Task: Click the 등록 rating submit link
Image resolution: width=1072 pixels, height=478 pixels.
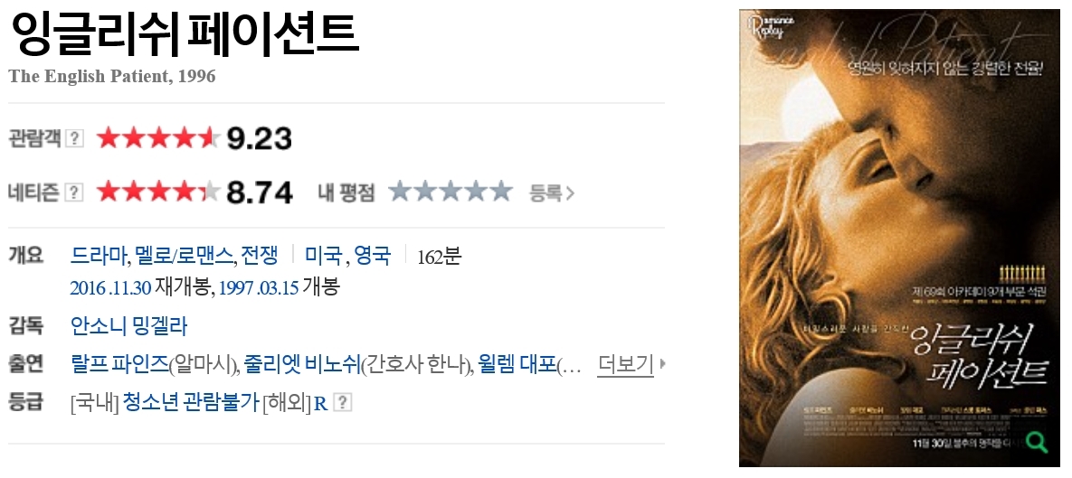Action: coord(552,193)
